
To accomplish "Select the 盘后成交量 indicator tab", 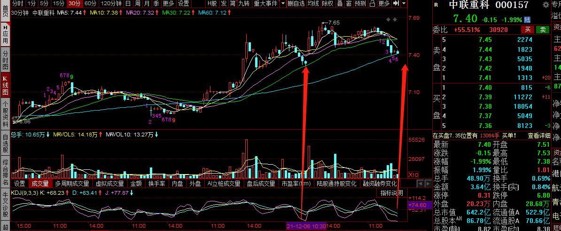I will tap(261, 184).
